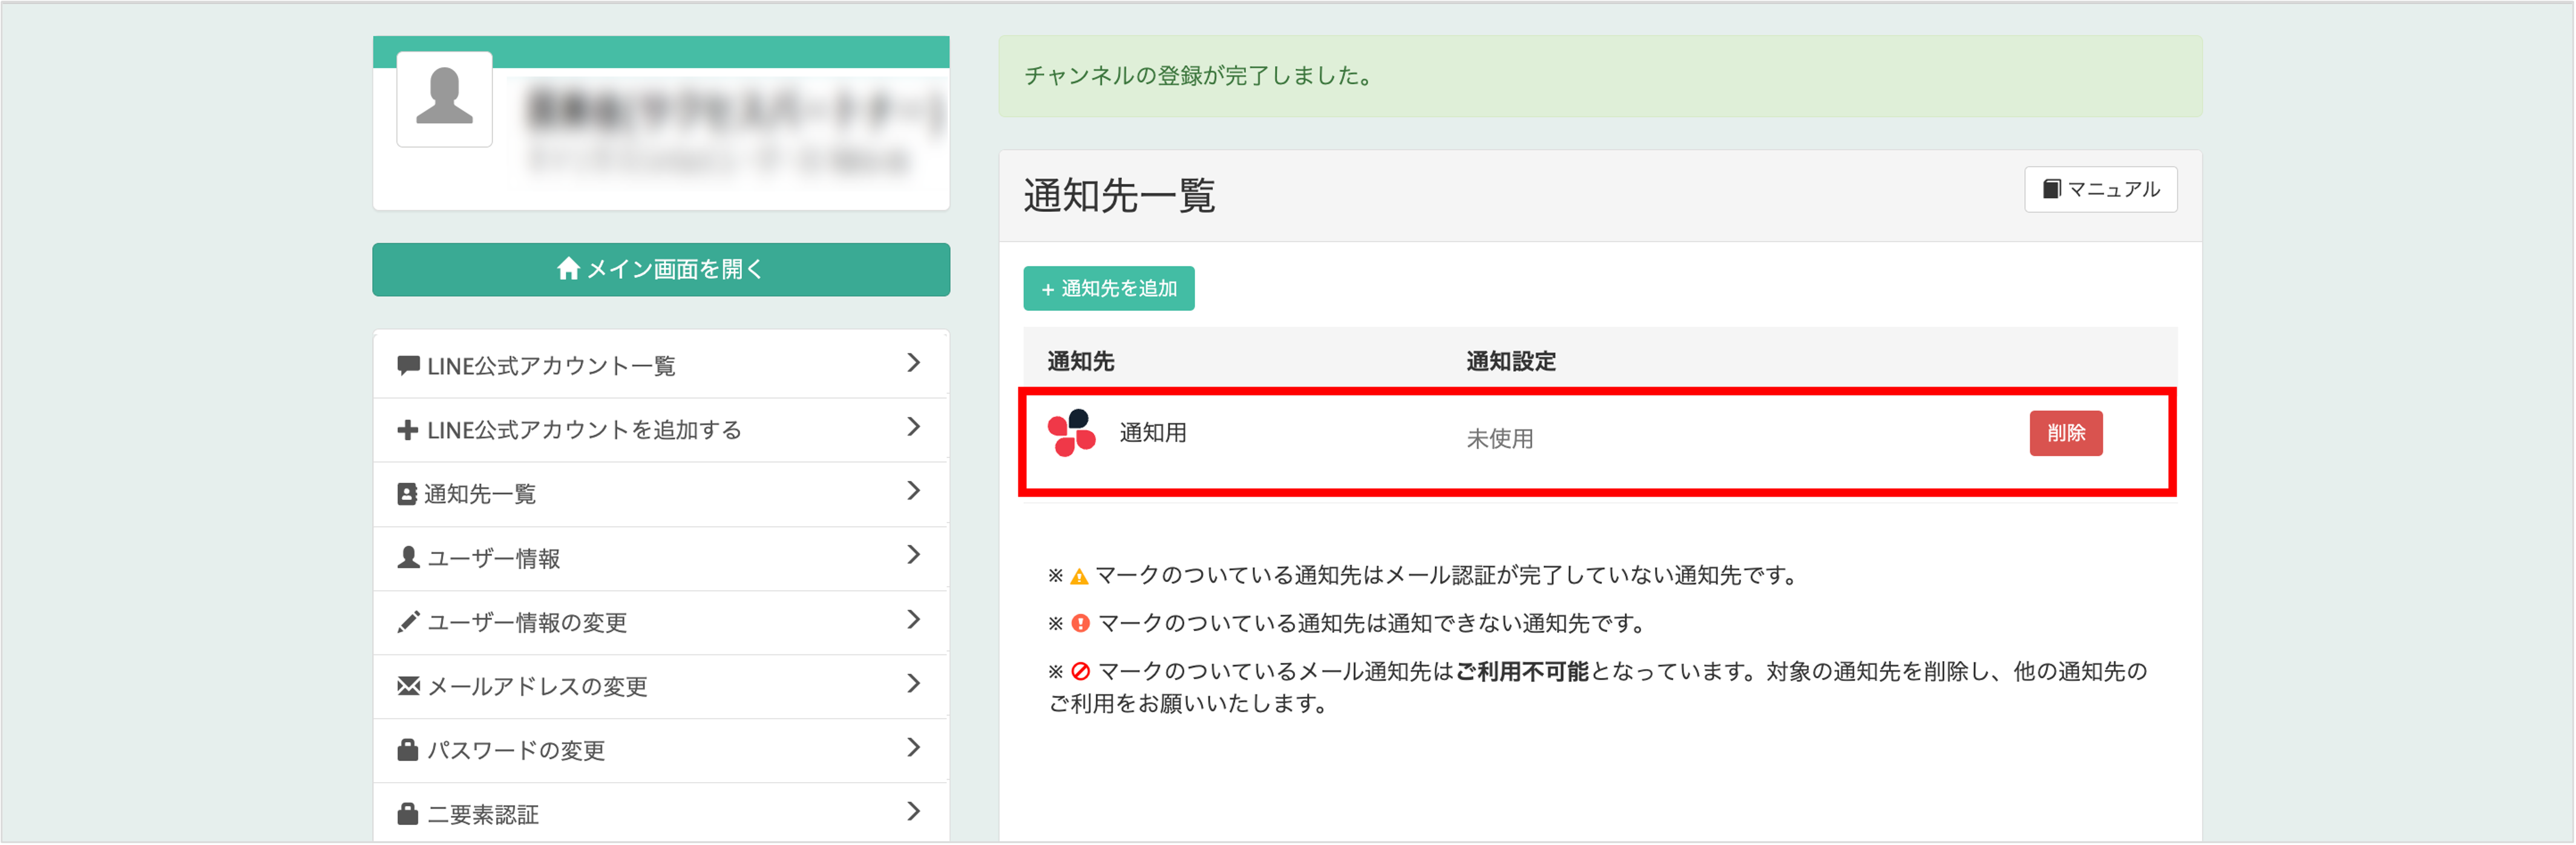
Task: Click plus icon beside LINE公式アカウントを追加する
Action: pyautogui.click(x=407, y=430)
